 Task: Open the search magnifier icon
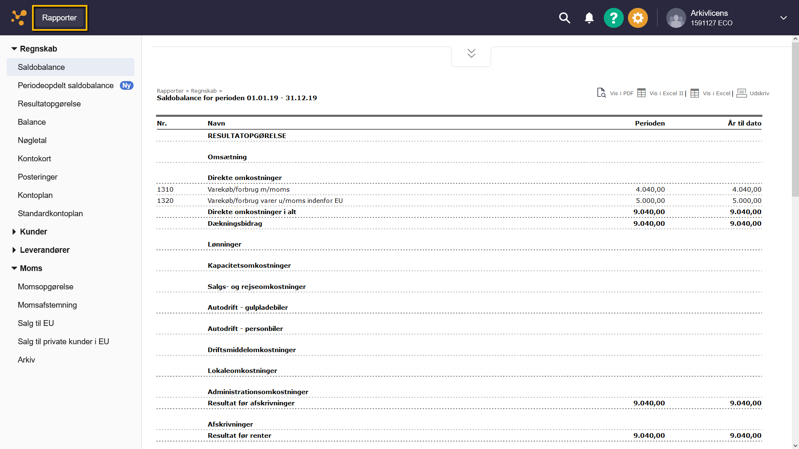pos(564,18)
